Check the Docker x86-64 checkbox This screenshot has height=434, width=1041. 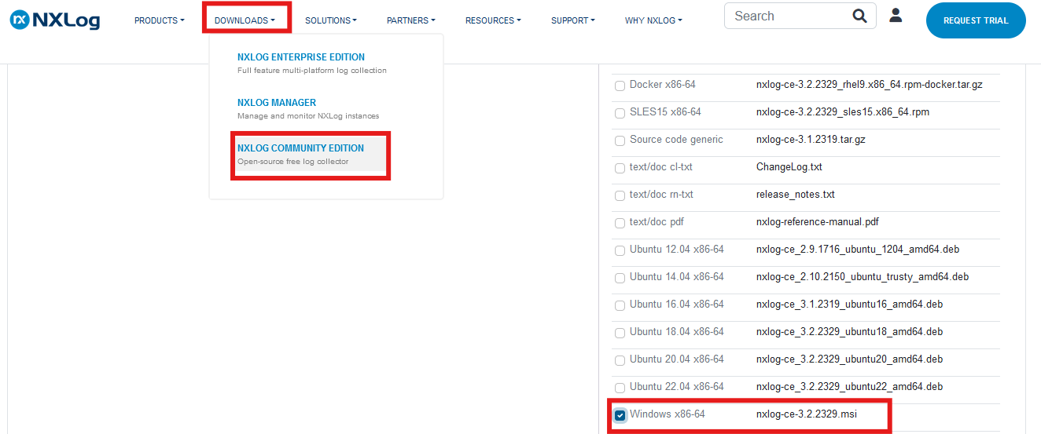click(x=620, y=86)
